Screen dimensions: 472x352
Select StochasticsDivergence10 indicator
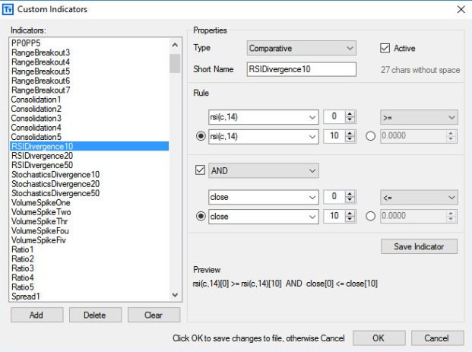click(89, 174)
